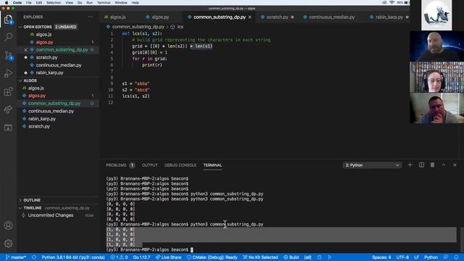Open the Extensions view
Image resolution: width=464 pixels, height=261 pixels.
tap(8, 91)
